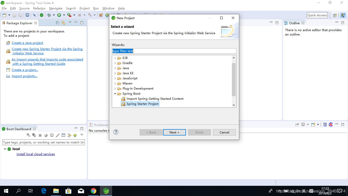This screenshot has height=196, width=348.
Task: Open Chrome from the taskbar
Action: (93, 191)
